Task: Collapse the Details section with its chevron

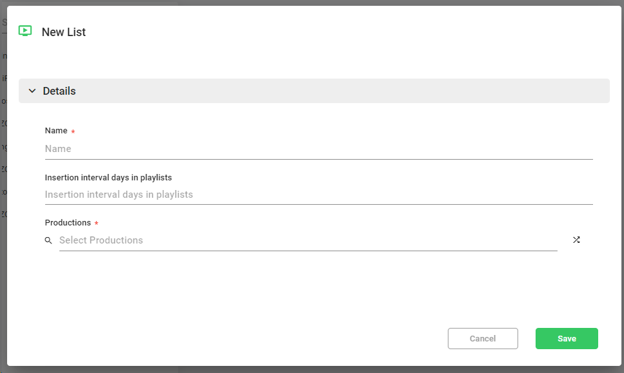Action: click(32, 91)
